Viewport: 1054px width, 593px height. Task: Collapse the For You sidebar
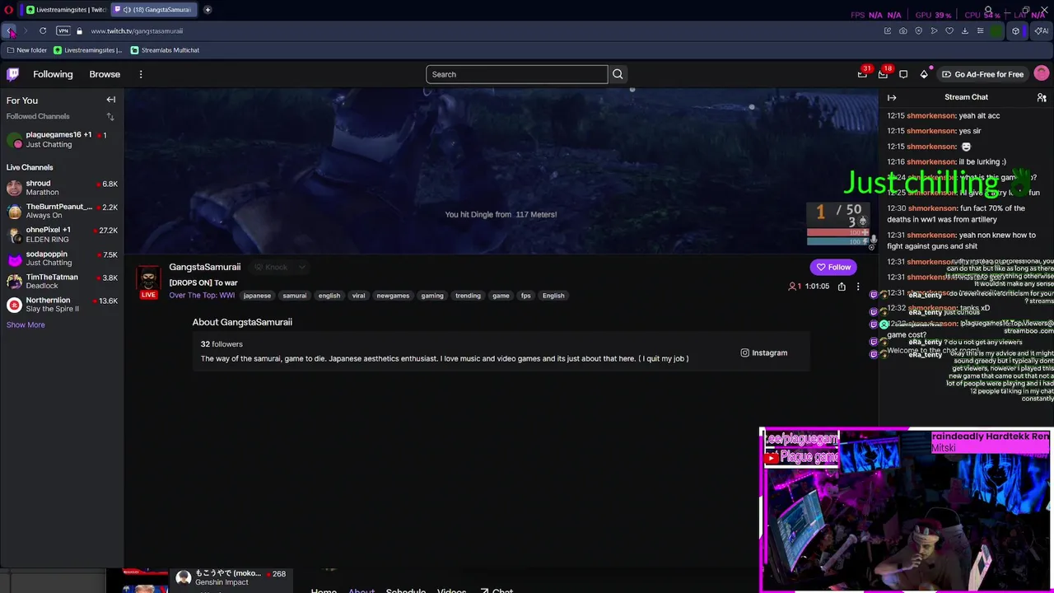click(110, 100)
